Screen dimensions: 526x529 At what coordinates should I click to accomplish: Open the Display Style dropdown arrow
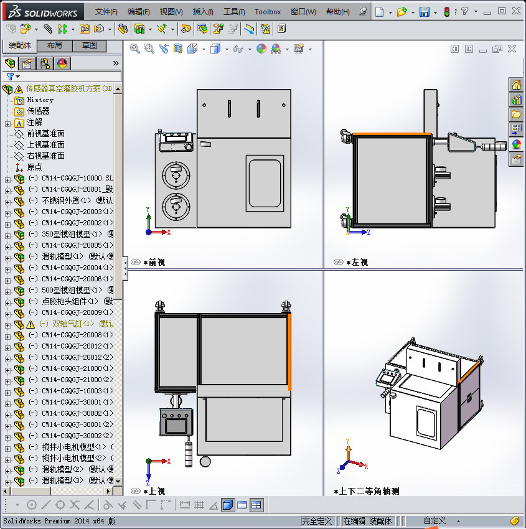[227, 49]
